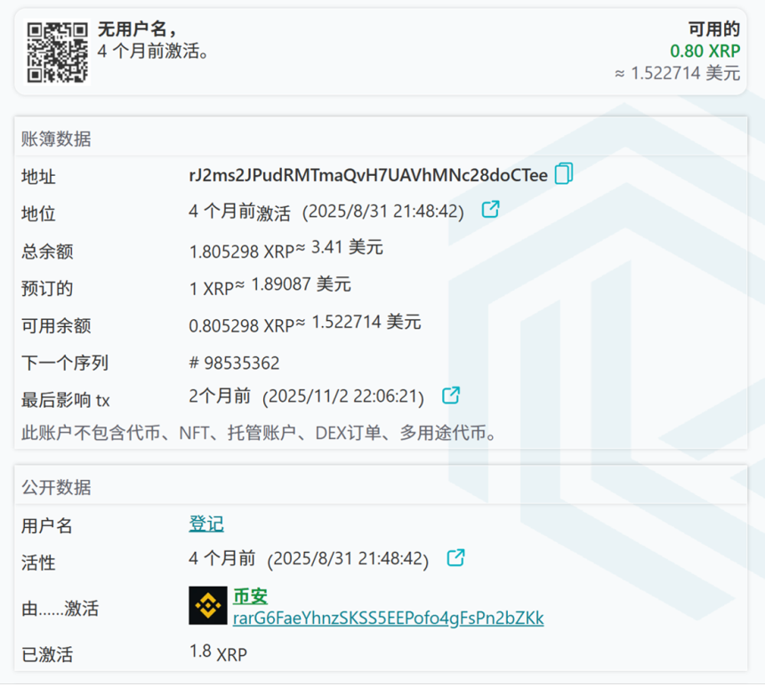The width and height of the screenshot is (765, 687).
Task: Open external link icon beside 最后影响 tx
Action: click(x=451, y=395)
